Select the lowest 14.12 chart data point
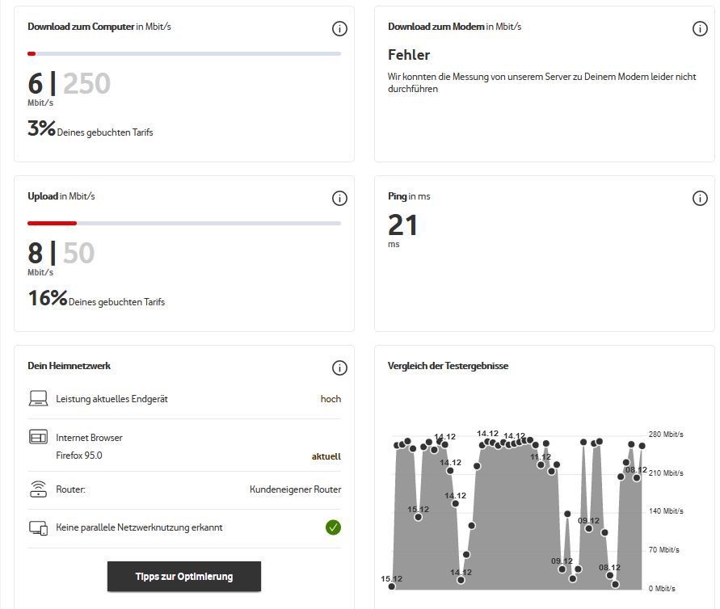The image size is (720, 609). (461, 580)
